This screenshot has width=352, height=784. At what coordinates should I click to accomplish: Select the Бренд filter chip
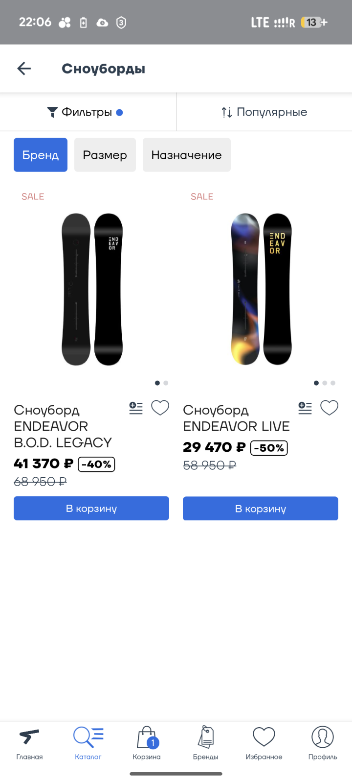point(41,155)
